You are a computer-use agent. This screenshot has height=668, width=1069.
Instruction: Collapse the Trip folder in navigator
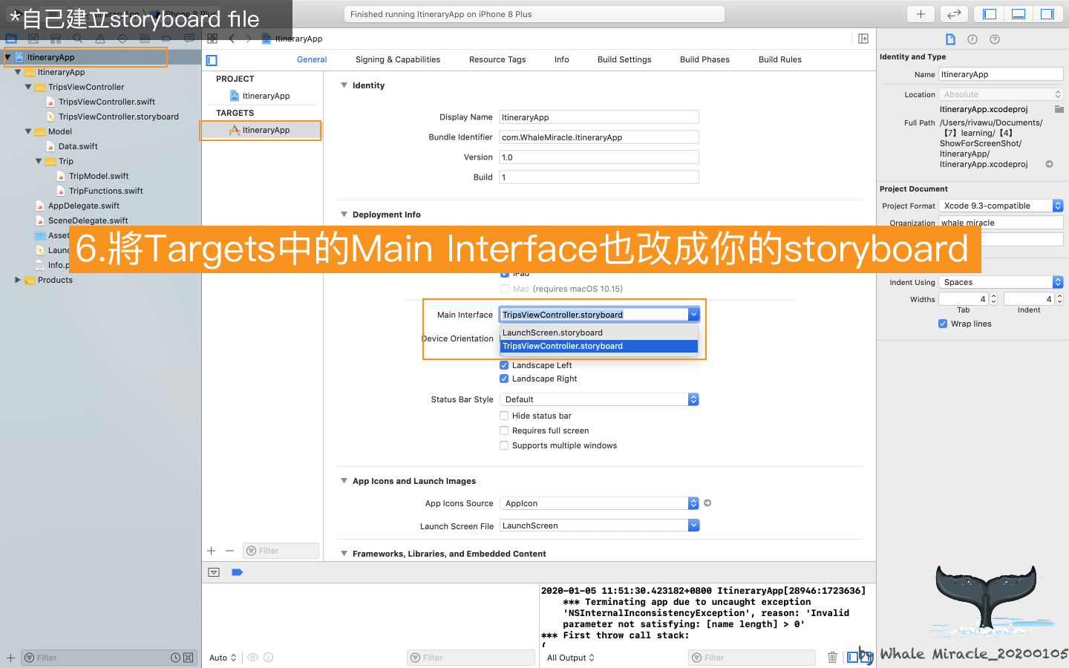[x=39, y=161]
